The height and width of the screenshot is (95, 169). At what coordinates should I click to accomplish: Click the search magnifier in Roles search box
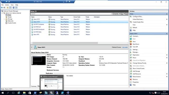(x=111, y=14)
